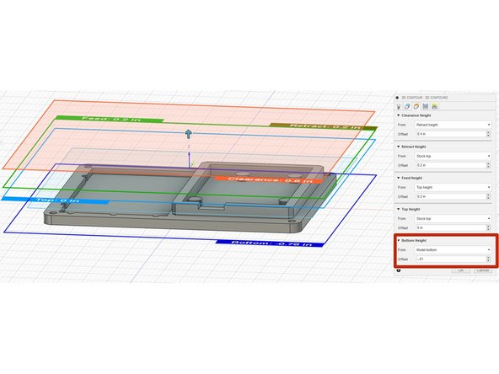This screenshot has width=499, height=374.
Task: Open Top Height From dropdown (Stock top)
Action: coord(453,218)
